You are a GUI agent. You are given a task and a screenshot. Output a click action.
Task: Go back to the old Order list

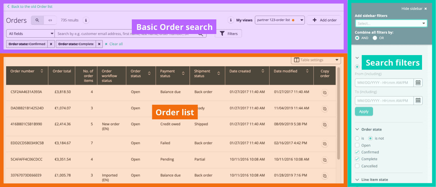pyautogui.click(x=30, y=6)
